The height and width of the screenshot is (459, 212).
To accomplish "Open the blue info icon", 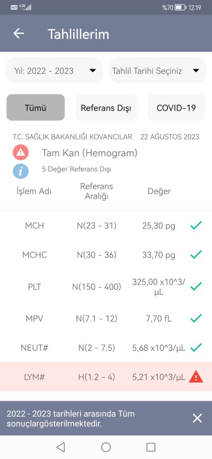I will (x=21, y=171).
